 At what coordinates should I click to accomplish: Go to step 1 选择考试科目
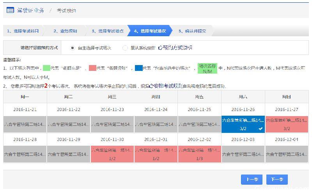click(23, 31)
